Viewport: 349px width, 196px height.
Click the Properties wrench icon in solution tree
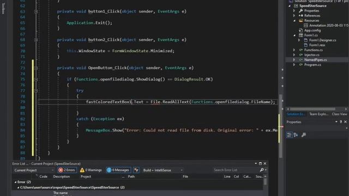(301, 11)
